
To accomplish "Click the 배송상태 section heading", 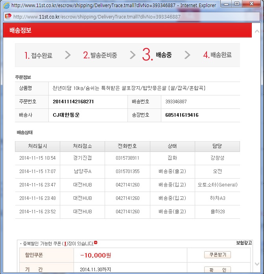I will click(24, 132).
